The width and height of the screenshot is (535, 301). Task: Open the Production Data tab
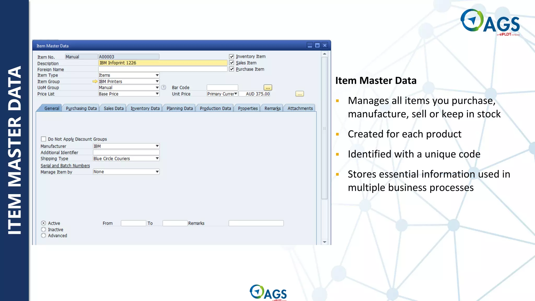tap(216, 108)
